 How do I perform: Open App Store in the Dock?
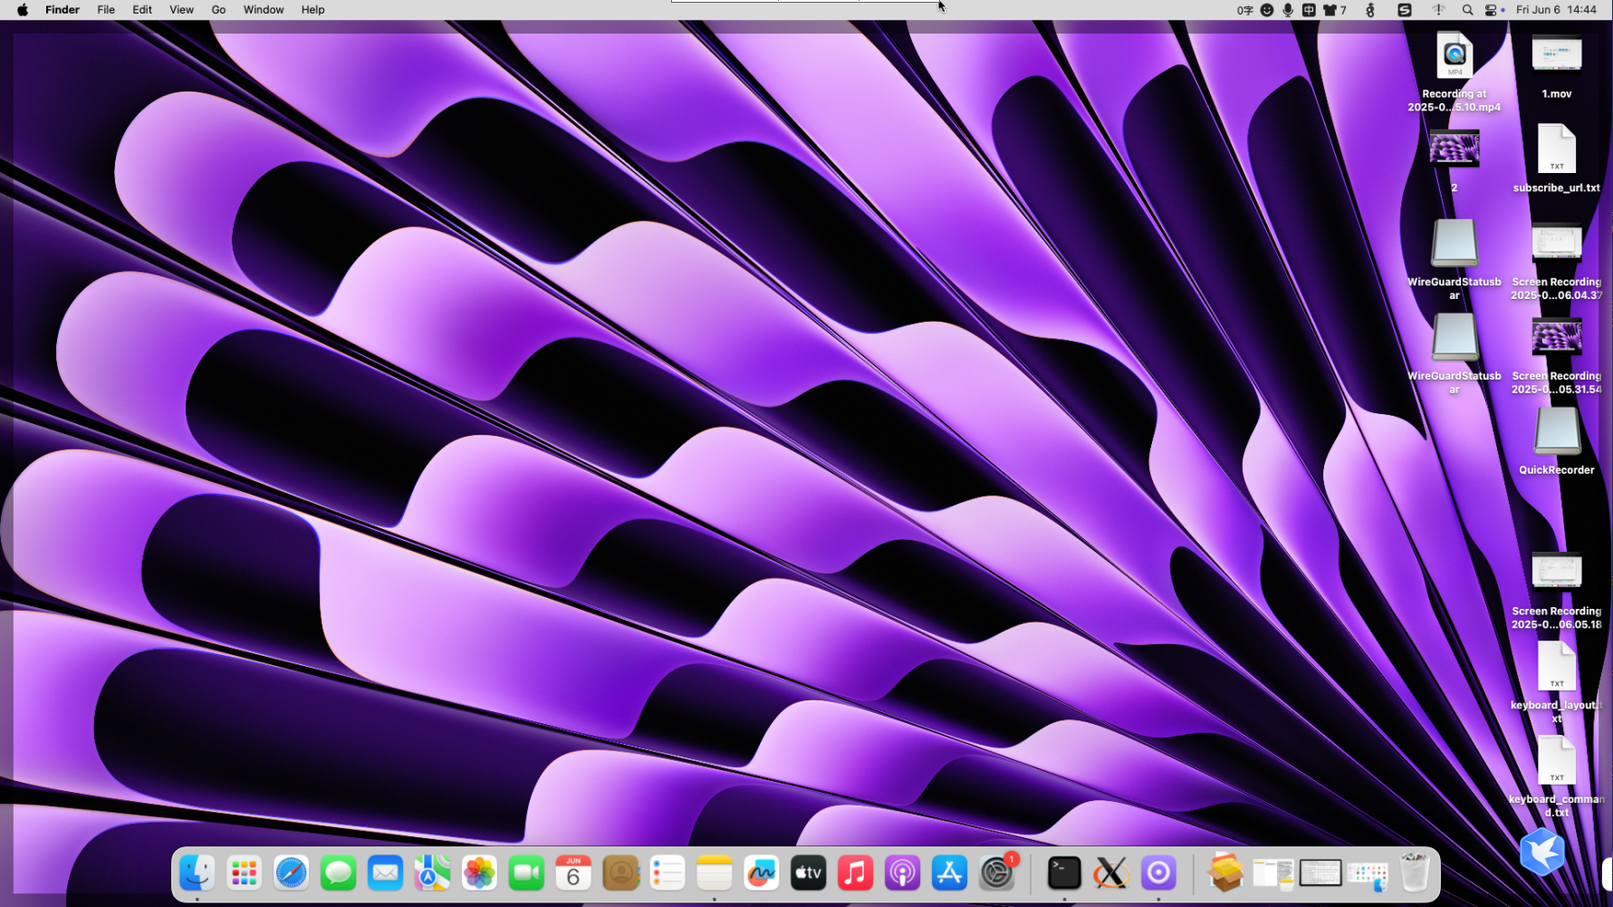click(950, 873)
